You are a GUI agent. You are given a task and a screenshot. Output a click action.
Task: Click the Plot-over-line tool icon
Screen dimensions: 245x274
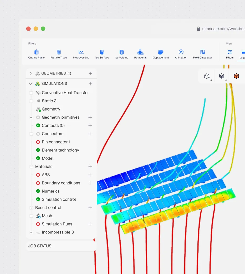[81, 52]
